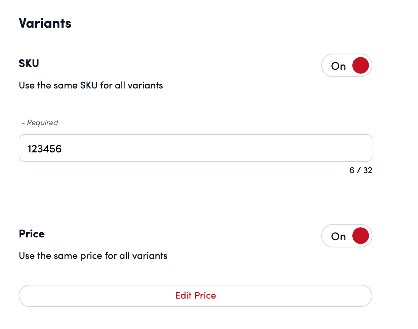Click the 123456 text in the SKU box
This screenshot has height=329, width=418.
click(45, 149)
